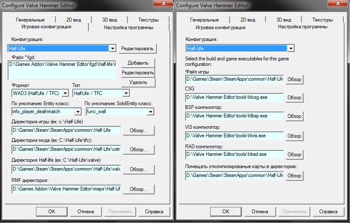Image resolution: width=350 pixels, height=223 pixels.
Task: Open 3D вид tab in right window
Action: point(284,19)
